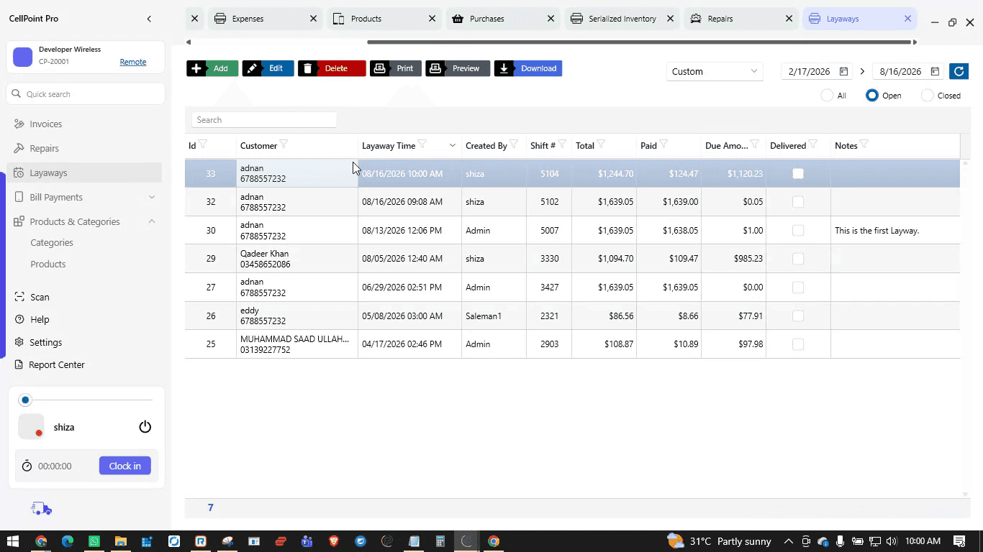Mark eddy's layaway as delivered
983x552 pixels.
tap(798, 316)
